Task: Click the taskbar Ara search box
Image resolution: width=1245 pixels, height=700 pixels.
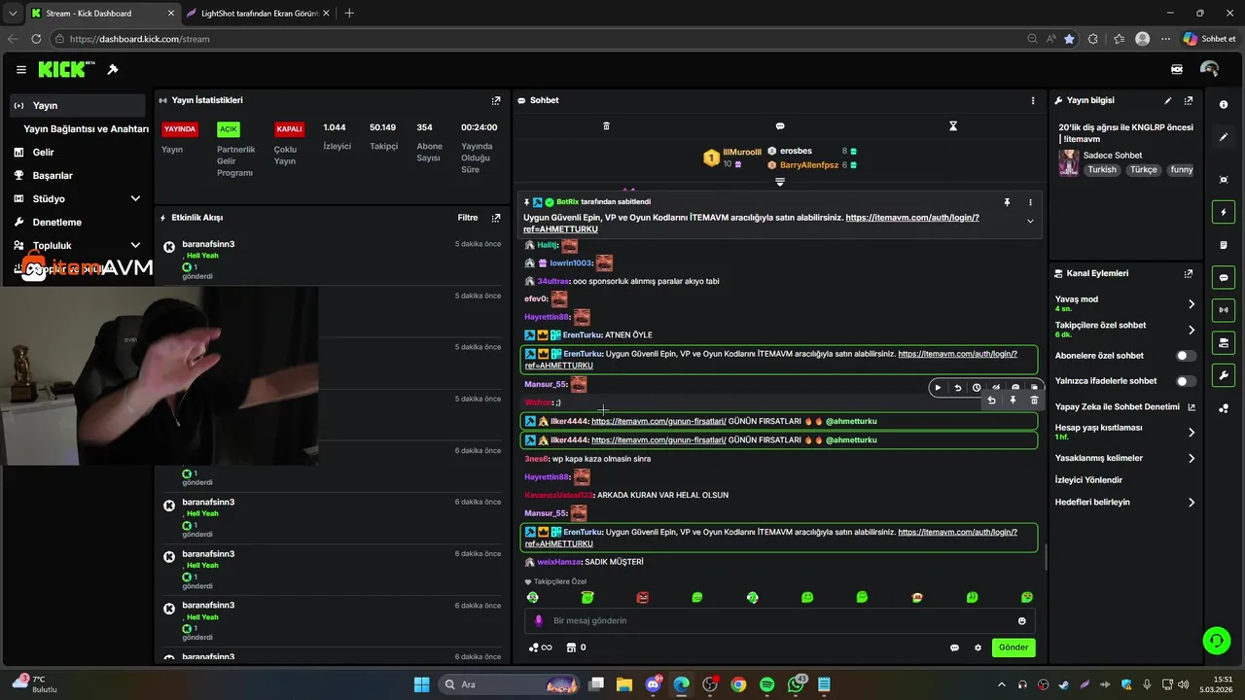Action: [x=509, y=684]
